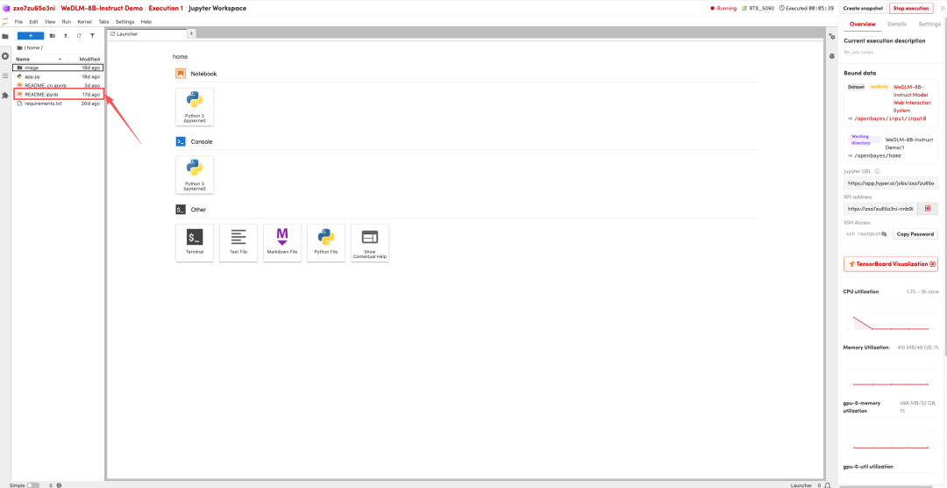947x488 pixels.
Task: Toggle the Simple interface mode switch
Action: pos(33,484)
